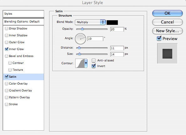Select the Outer Glow label
186x135 pixels.
point(17,42)
